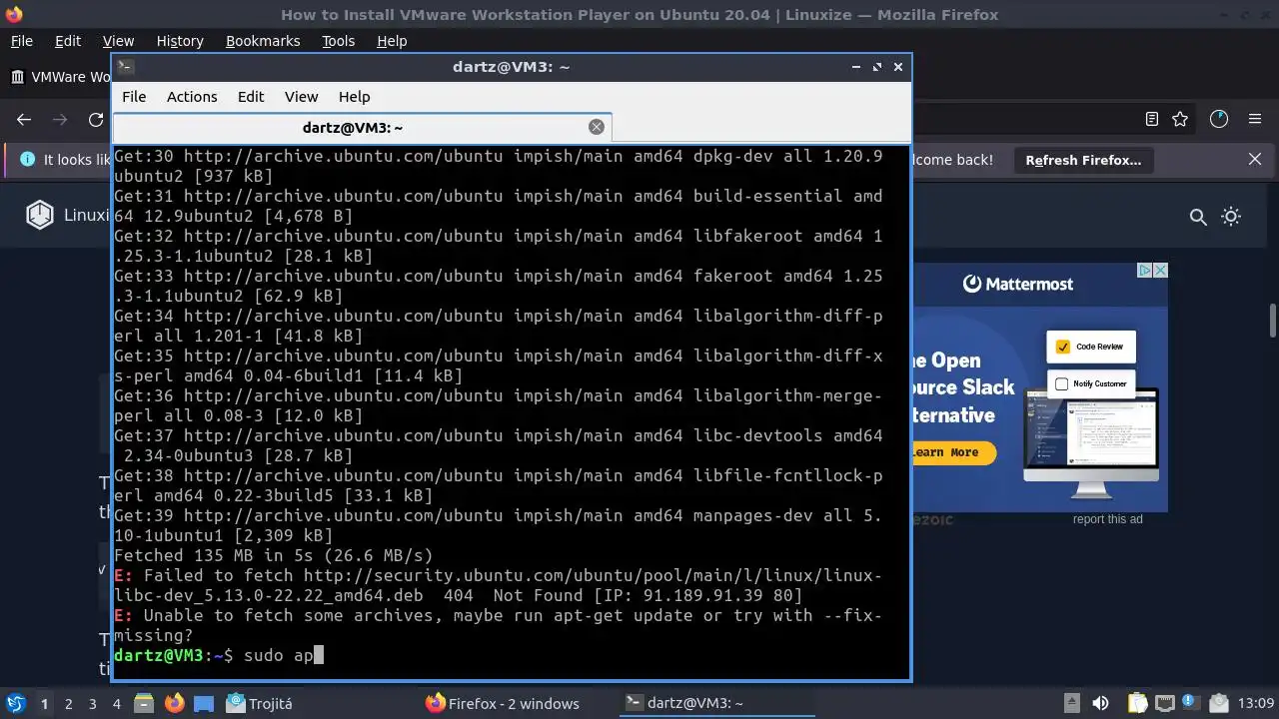This screenshot has width=1279, height=719.
Task: Click the Mattermost logo in the ad
Action: (x=1018, y=284)
